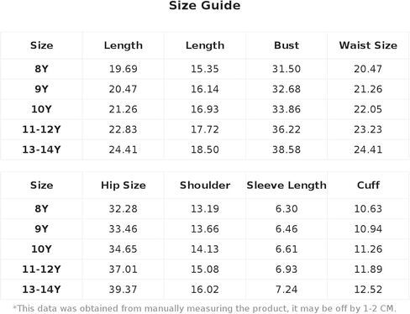Click waist value 23.23
Image resolution: width=410 pixels, height=314 pixels.
(x=368, y=129)
